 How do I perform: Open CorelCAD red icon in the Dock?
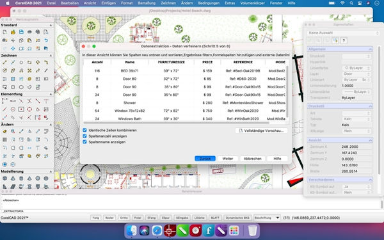click(x=170, y=230)
